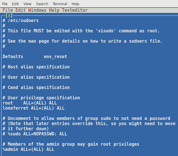Place cursor on the loneferret privilege line
Screen dimensions: 178x156
click(x=34, y=108)
